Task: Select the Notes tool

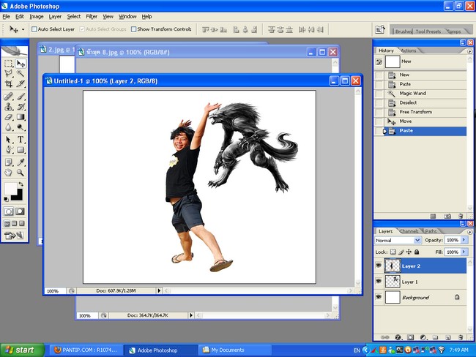Action: point(9,162)
